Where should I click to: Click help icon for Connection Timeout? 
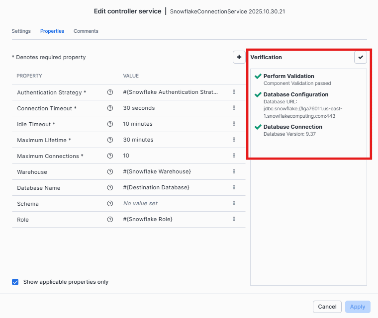[x=110, y=108]
